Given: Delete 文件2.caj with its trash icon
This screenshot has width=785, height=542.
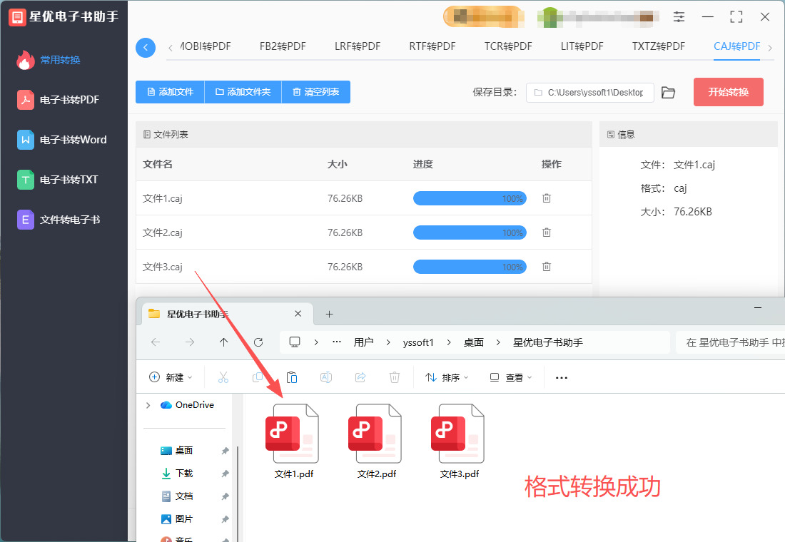Looking at the screenshot, I should [547, 232].
